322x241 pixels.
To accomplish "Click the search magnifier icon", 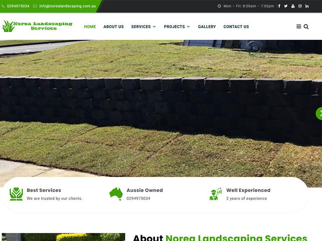I will pos(306,27).
